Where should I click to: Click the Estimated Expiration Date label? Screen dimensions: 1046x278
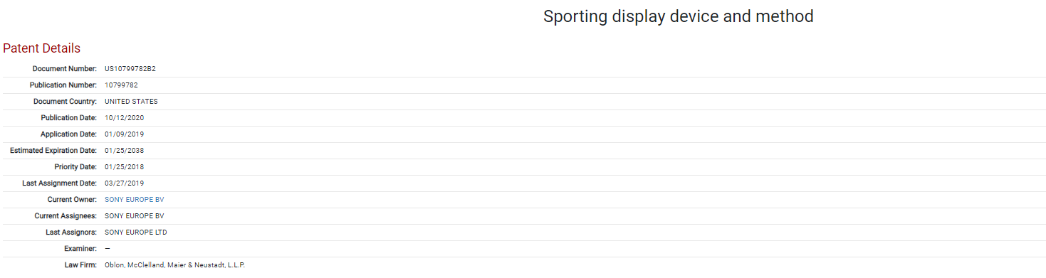pyautogui.click(x=53, y=151)
